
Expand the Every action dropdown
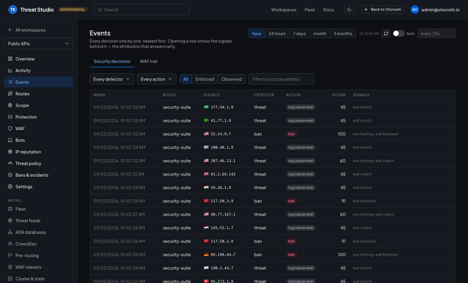156,79
